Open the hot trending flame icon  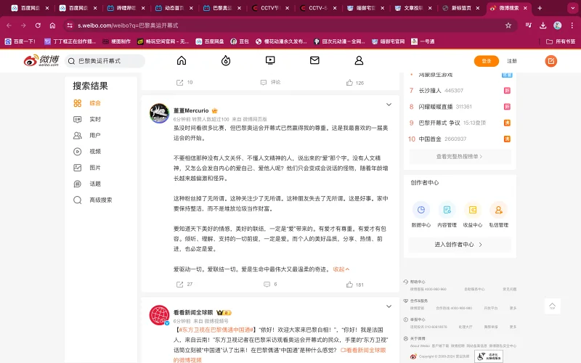coord(226,60)
